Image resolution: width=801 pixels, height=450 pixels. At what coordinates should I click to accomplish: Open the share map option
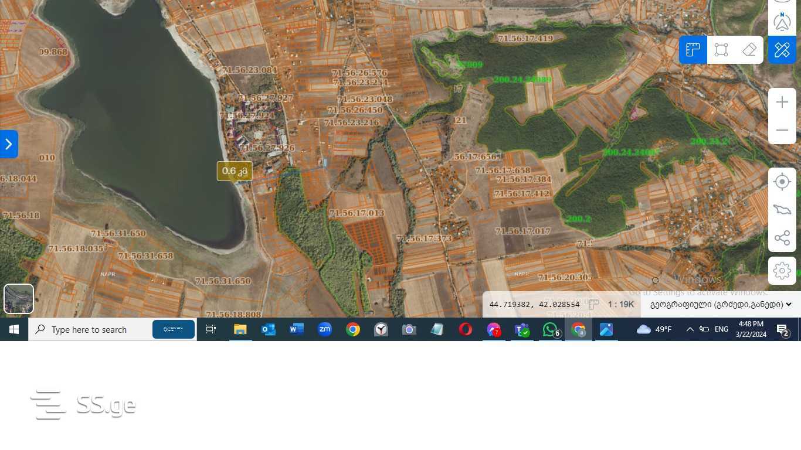[x=782, y=238]
